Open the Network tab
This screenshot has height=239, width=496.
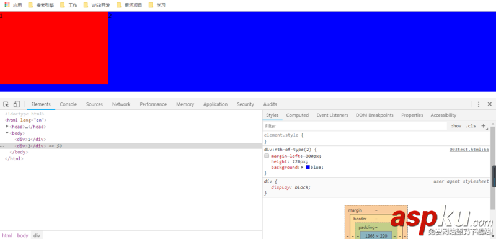coord(121,104)
